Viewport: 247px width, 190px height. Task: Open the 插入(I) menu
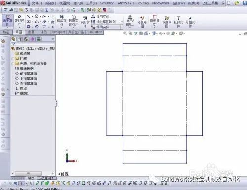78,3
